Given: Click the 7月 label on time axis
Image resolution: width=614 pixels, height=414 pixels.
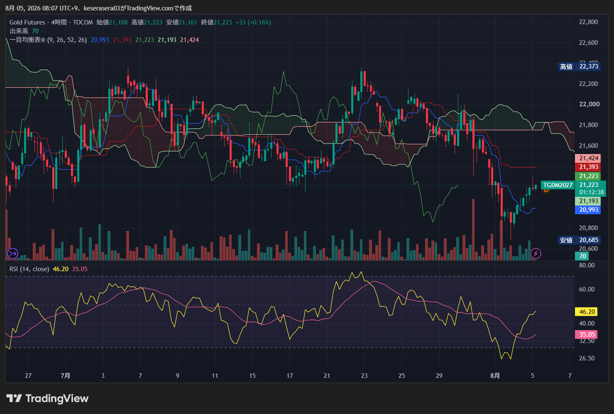Looking at the screenshot, I should [66, 376].
